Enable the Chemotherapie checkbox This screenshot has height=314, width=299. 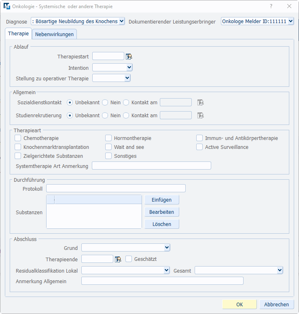18,138
